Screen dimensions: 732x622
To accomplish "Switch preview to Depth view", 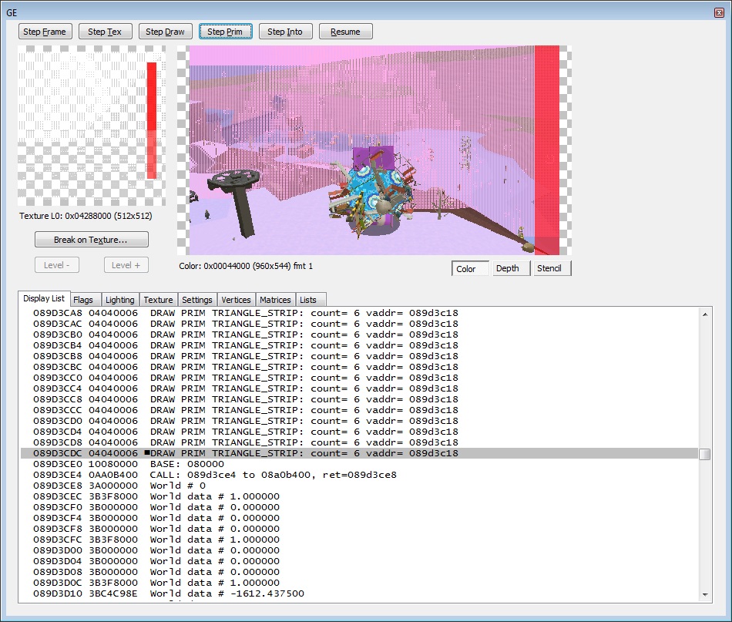I will [511, 268].
